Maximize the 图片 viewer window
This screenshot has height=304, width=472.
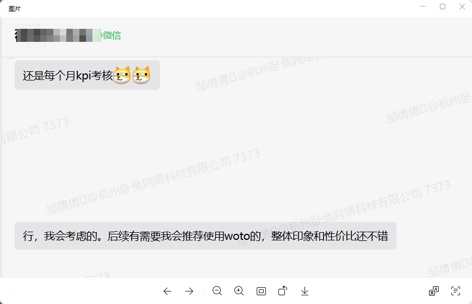tap(443, 7)
